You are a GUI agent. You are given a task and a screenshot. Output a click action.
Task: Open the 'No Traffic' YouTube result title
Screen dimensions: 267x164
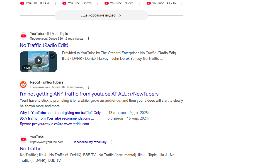[x=31, y=149]
